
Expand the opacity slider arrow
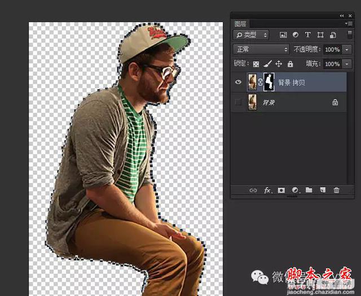pyautogui.click(x=347, y=50)
